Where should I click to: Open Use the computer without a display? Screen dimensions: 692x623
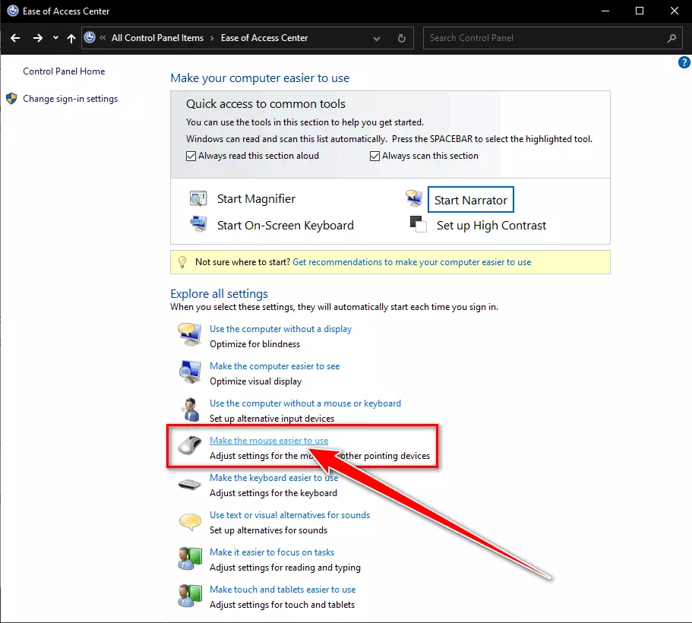coord(281,329)
